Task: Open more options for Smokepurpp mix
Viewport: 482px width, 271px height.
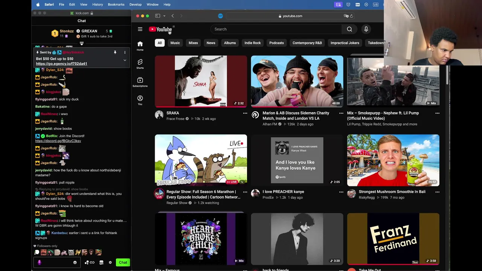Action: [437, 113]
